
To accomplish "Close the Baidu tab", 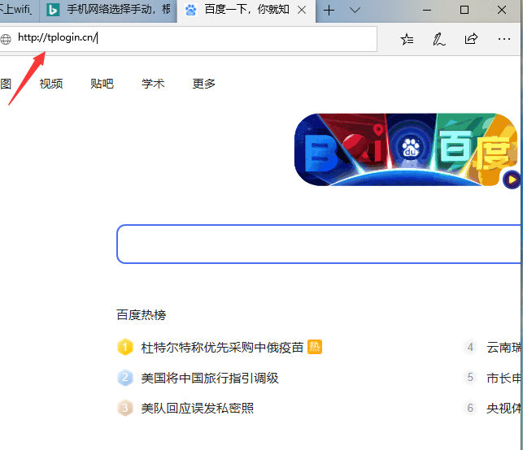I will 303,11.
